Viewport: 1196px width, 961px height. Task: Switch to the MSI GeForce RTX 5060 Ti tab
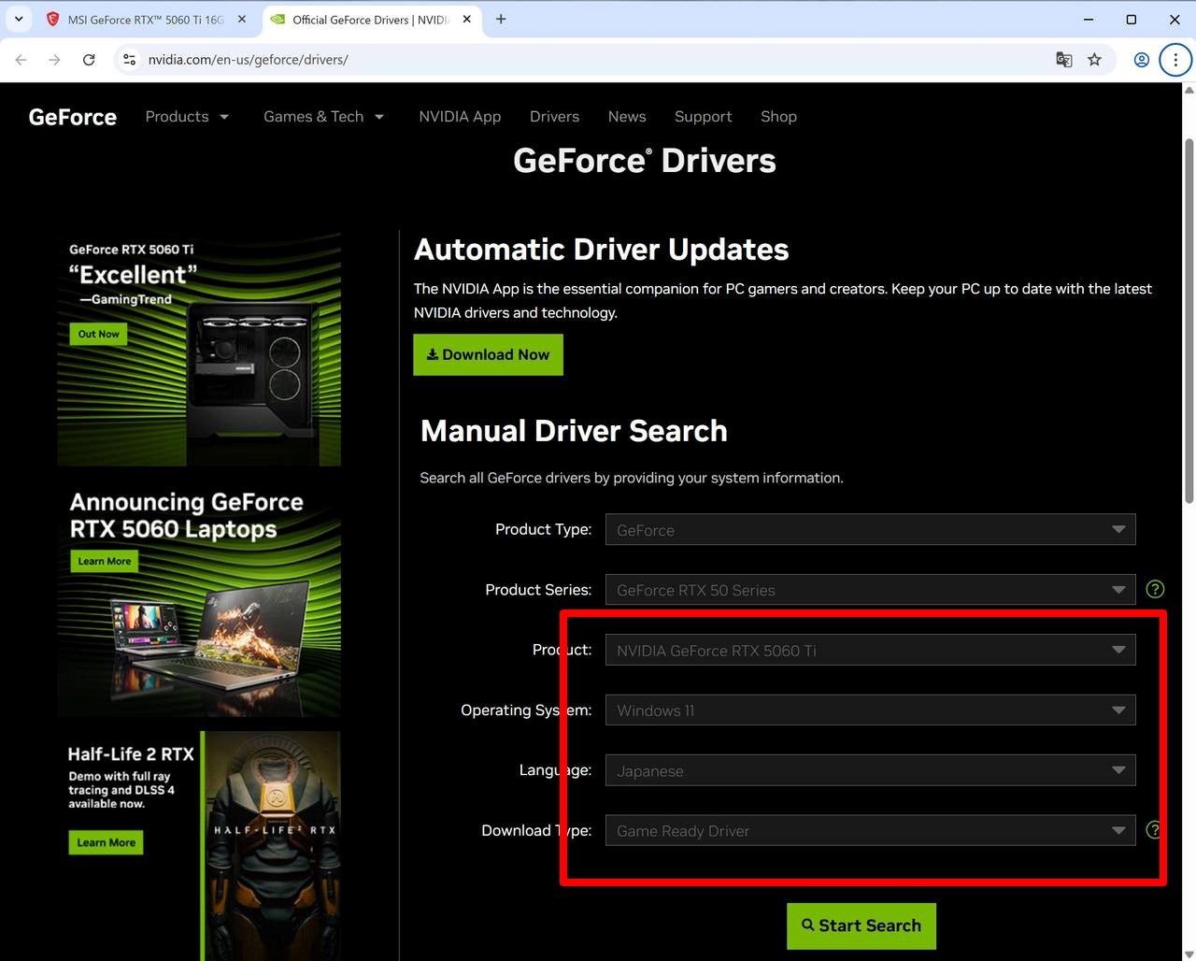click(x=147, y=19)
